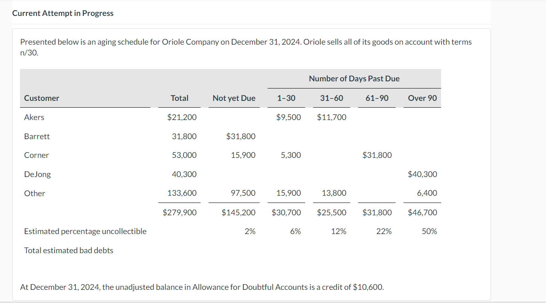Select the '1–30' column header

tap(286, 98)
